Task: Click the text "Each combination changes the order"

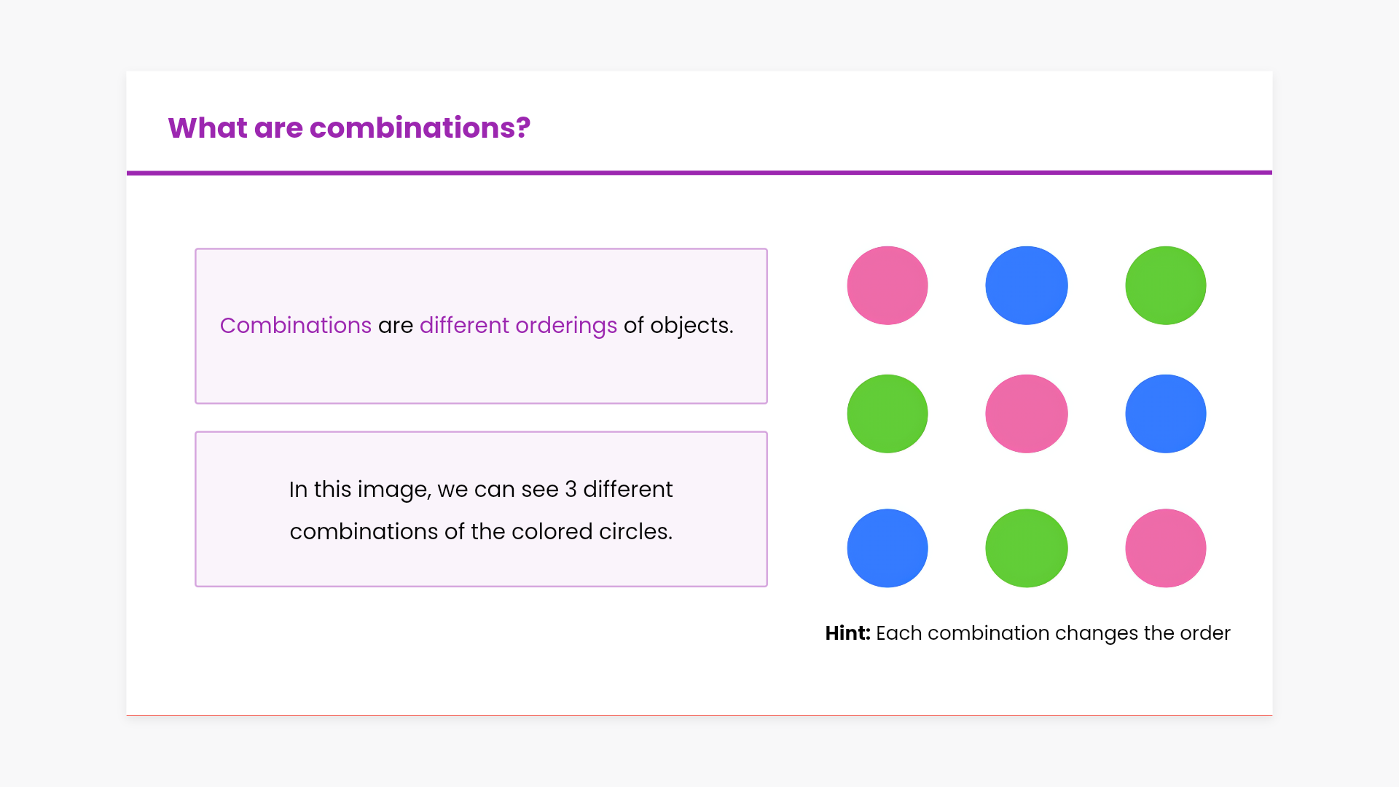Action: point(1053,633)
